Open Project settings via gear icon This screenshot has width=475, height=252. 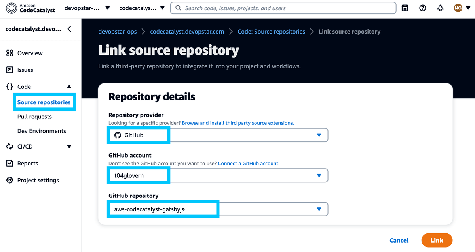[x=9, y=180]
